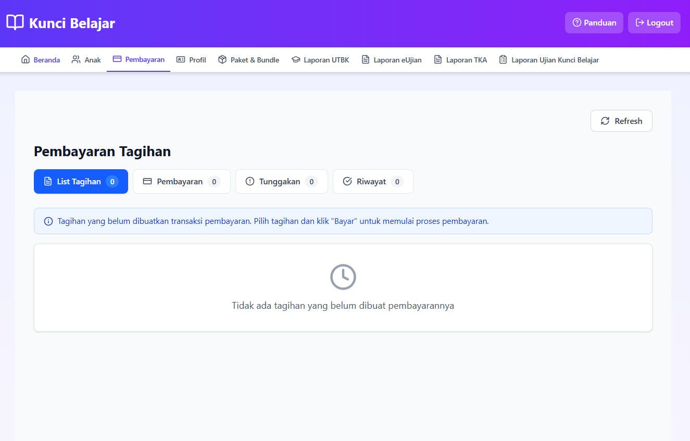Image resolution: width=690 pixels, height=441 pixels.
Task: Click the Refresh button
Action: click(x=621, y=121)
